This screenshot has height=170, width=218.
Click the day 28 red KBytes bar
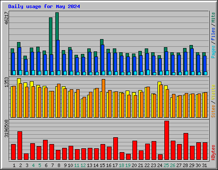[186, 147]
